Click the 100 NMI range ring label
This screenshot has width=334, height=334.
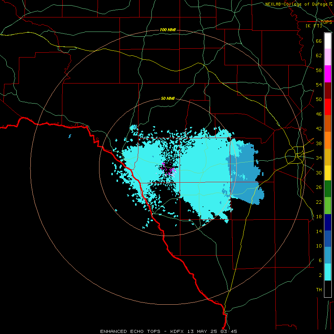(x=168, y=30)
